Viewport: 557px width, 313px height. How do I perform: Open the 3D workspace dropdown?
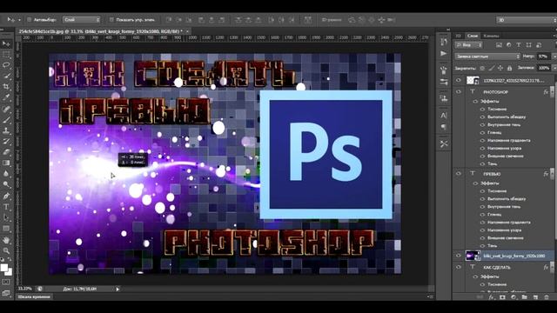click(x=527, y=20)
